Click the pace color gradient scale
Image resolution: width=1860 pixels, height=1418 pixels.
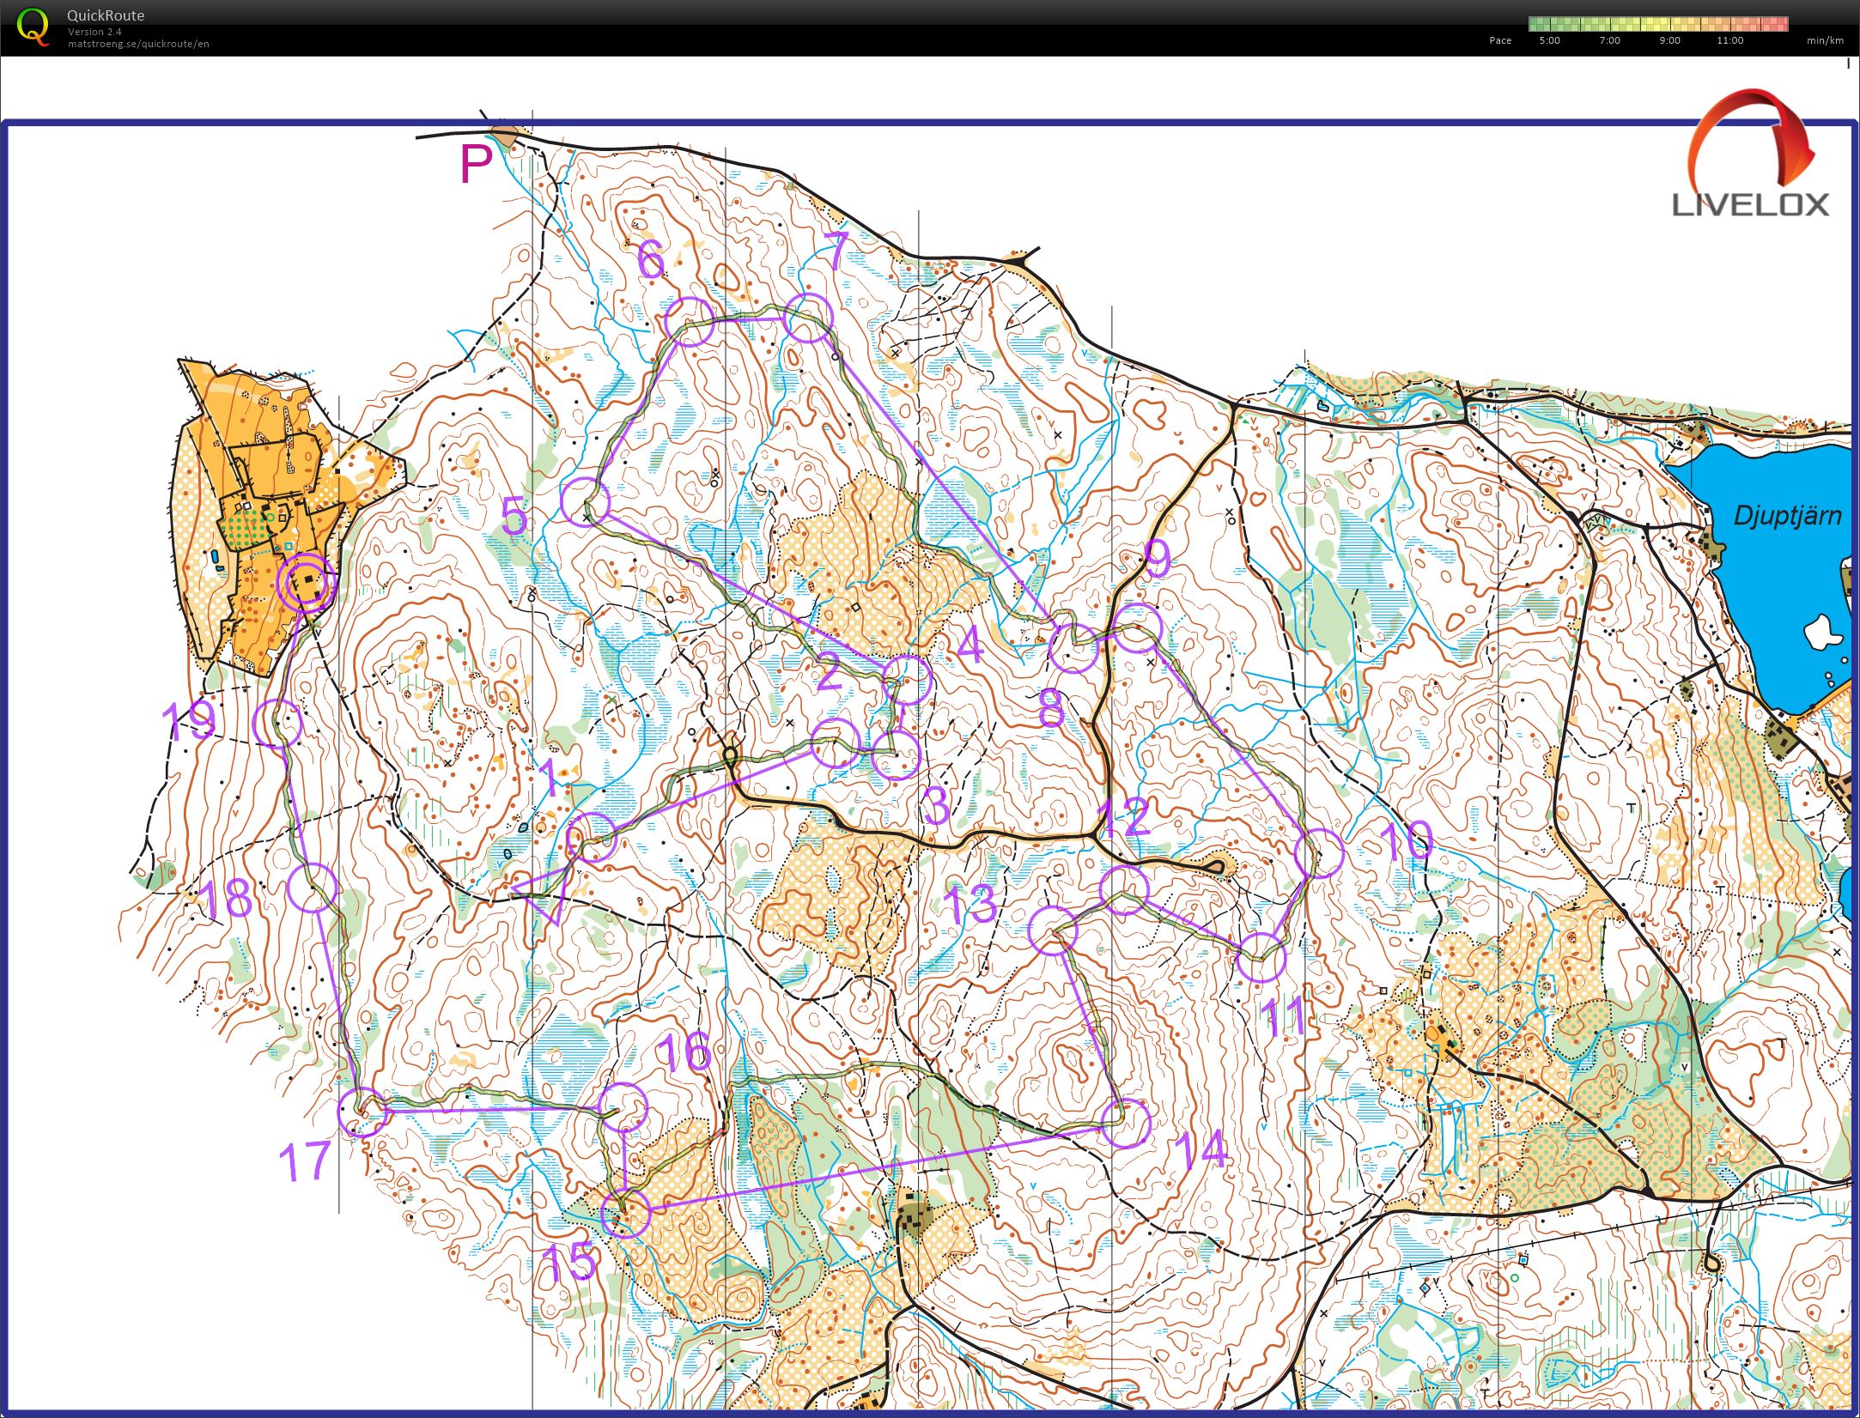click(x=1656, y=24)
